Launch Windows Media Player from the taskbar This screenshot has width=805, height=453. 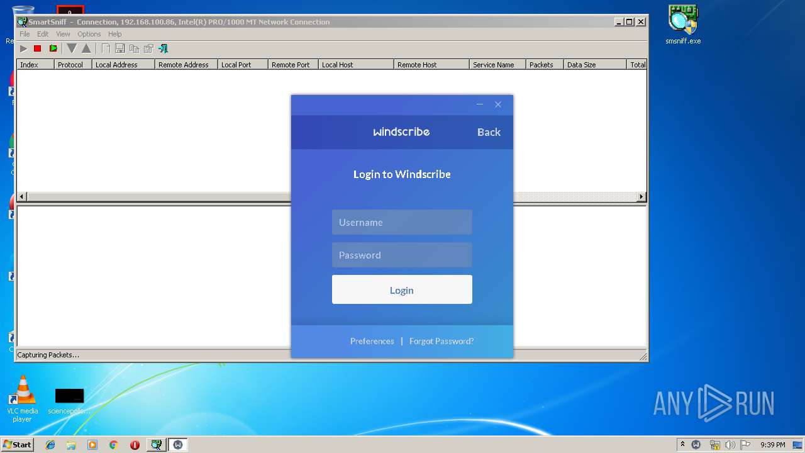point(92,445)
